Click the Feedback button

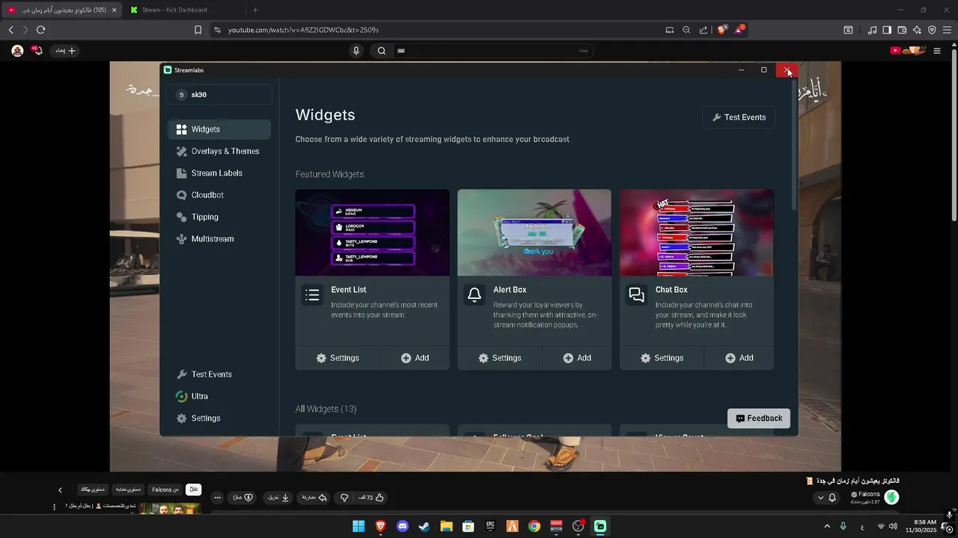(x=759, y=418)
